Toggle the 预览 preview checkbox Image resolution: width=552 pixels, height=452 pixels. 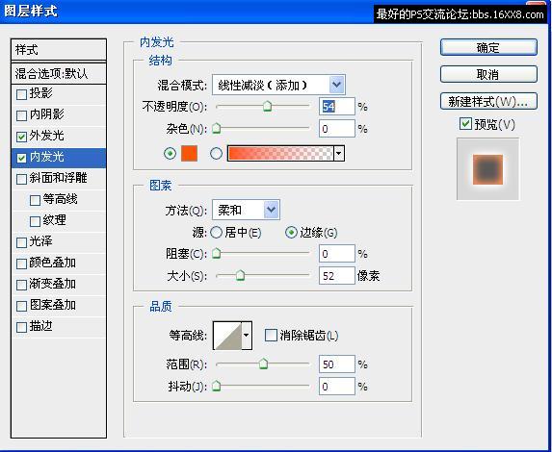(465, 124)
